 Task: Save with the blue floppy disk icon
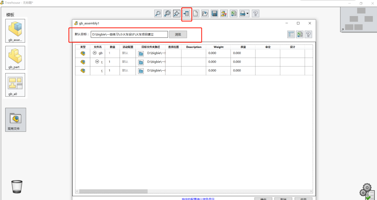(214, 14)
